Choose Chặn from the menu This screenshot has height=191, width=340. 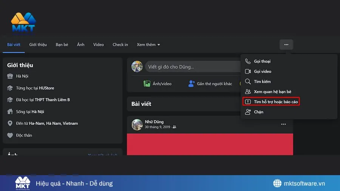[x=289, y=112]
